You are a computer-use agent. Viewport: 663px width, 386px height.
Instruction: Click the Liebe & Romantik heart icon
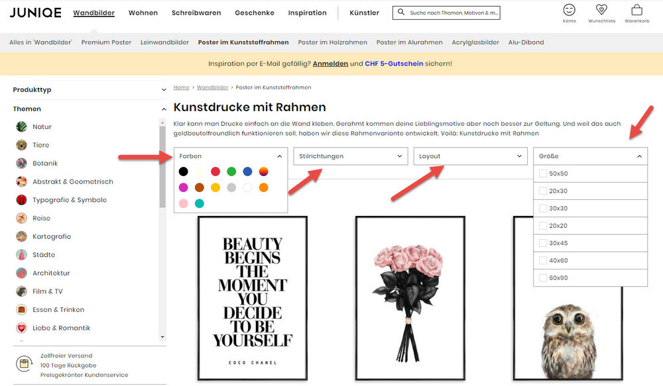click(22, 328)
